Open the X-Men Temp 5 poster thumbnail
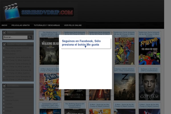This screenshot has width=171, height=114. point(49,87)
